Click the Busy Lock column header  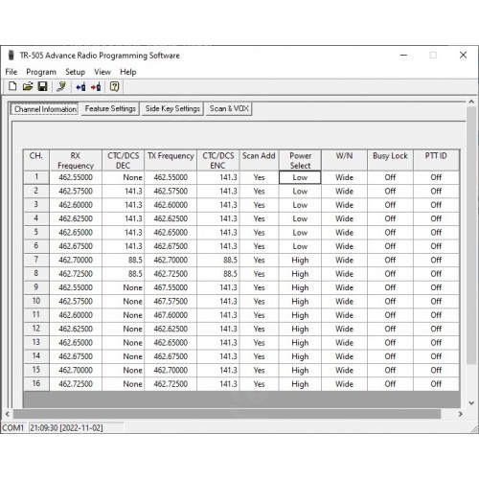[390, 160]
